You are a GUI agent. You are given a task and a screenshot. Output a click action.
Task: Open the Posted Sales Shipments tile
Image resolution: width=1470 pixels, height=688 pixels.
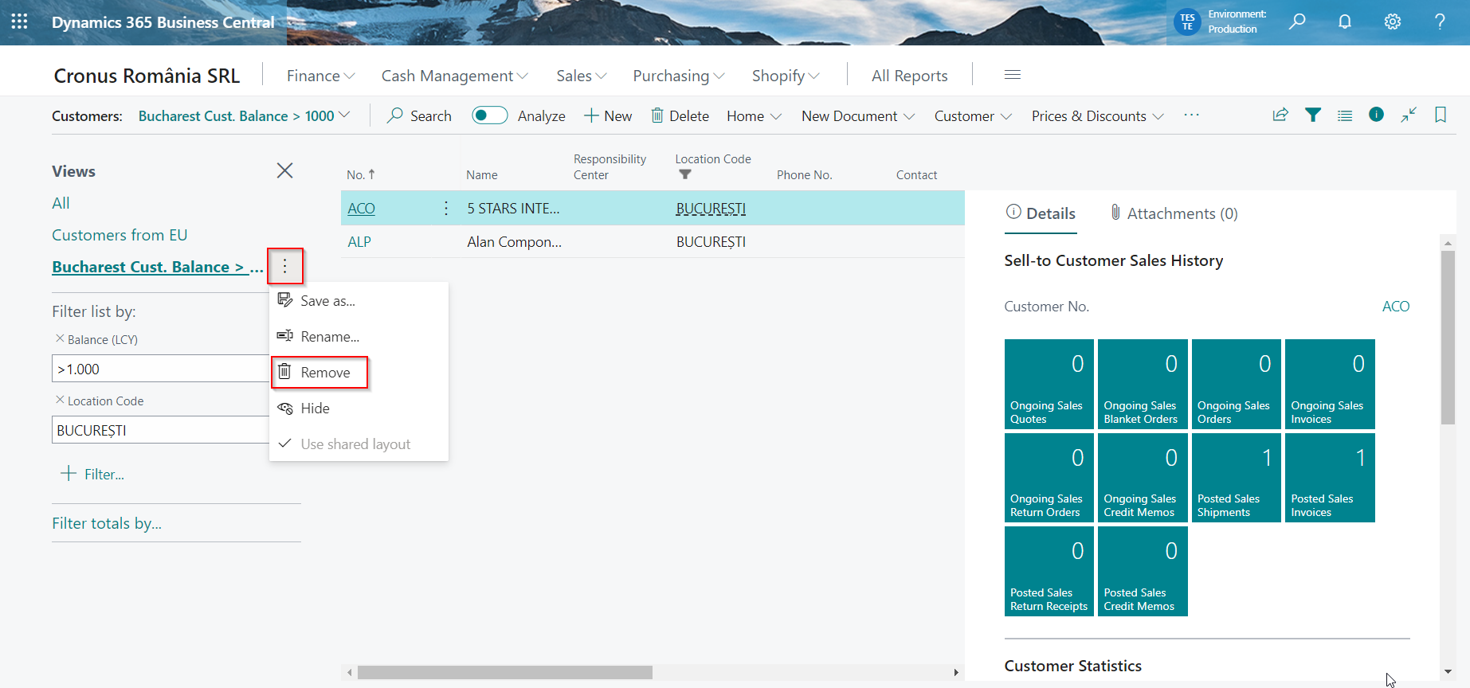pos(1236,477)
